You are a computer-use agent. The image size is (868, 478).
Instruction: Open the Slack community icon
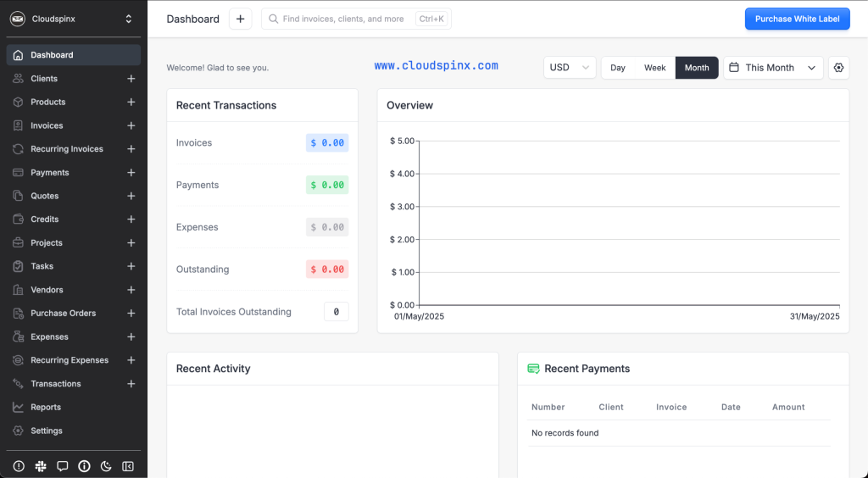pos(41,466)
